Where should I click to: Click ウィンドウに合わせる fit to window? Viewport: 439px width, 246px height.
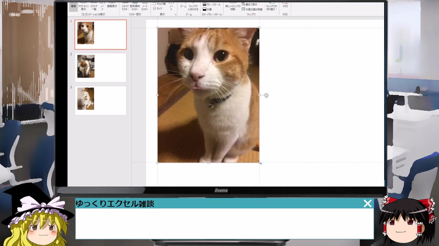click(x=193, y=7)
